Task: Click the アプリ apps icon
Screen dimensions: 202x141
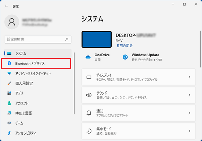Action: [x=9, y=93]
